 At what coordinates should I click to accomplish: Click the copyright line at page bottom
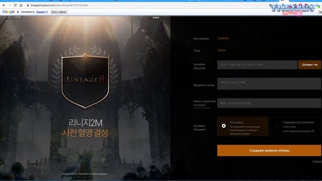point(85,174)
